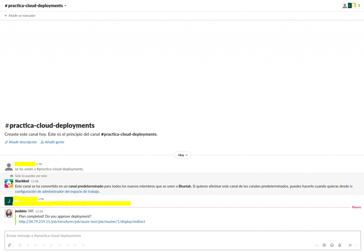The height and width of the screenshot is (252, 364).
Task: Apply strikethrough formatting in composer
Action: (36, 245)
